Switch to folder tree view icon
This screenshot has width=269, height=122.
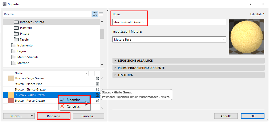click(95, 14)
